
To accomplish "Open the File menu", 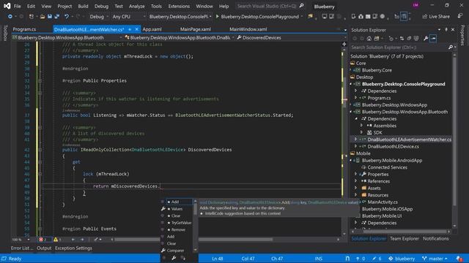I will [18, 6].
